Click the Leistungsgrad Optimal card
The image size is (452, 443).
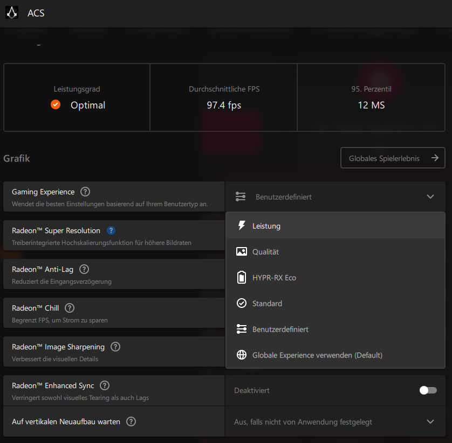pos(77,97)
